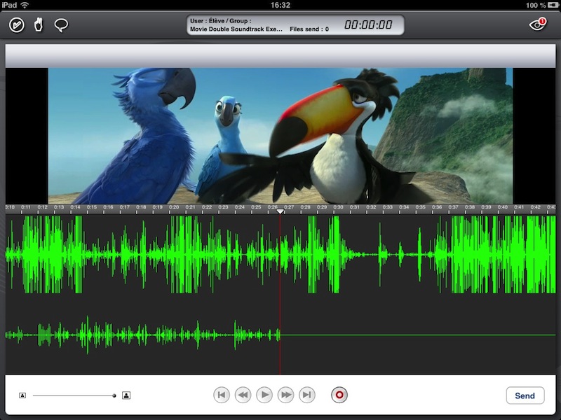Tap the video preview of the birds
561x420 pixels.
tap(280, 136)
